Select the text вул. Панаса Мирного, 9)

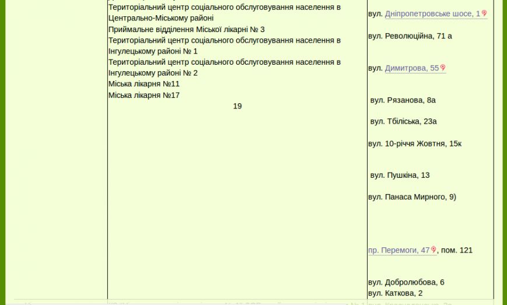pyautogui.click(x=412, y=197)
